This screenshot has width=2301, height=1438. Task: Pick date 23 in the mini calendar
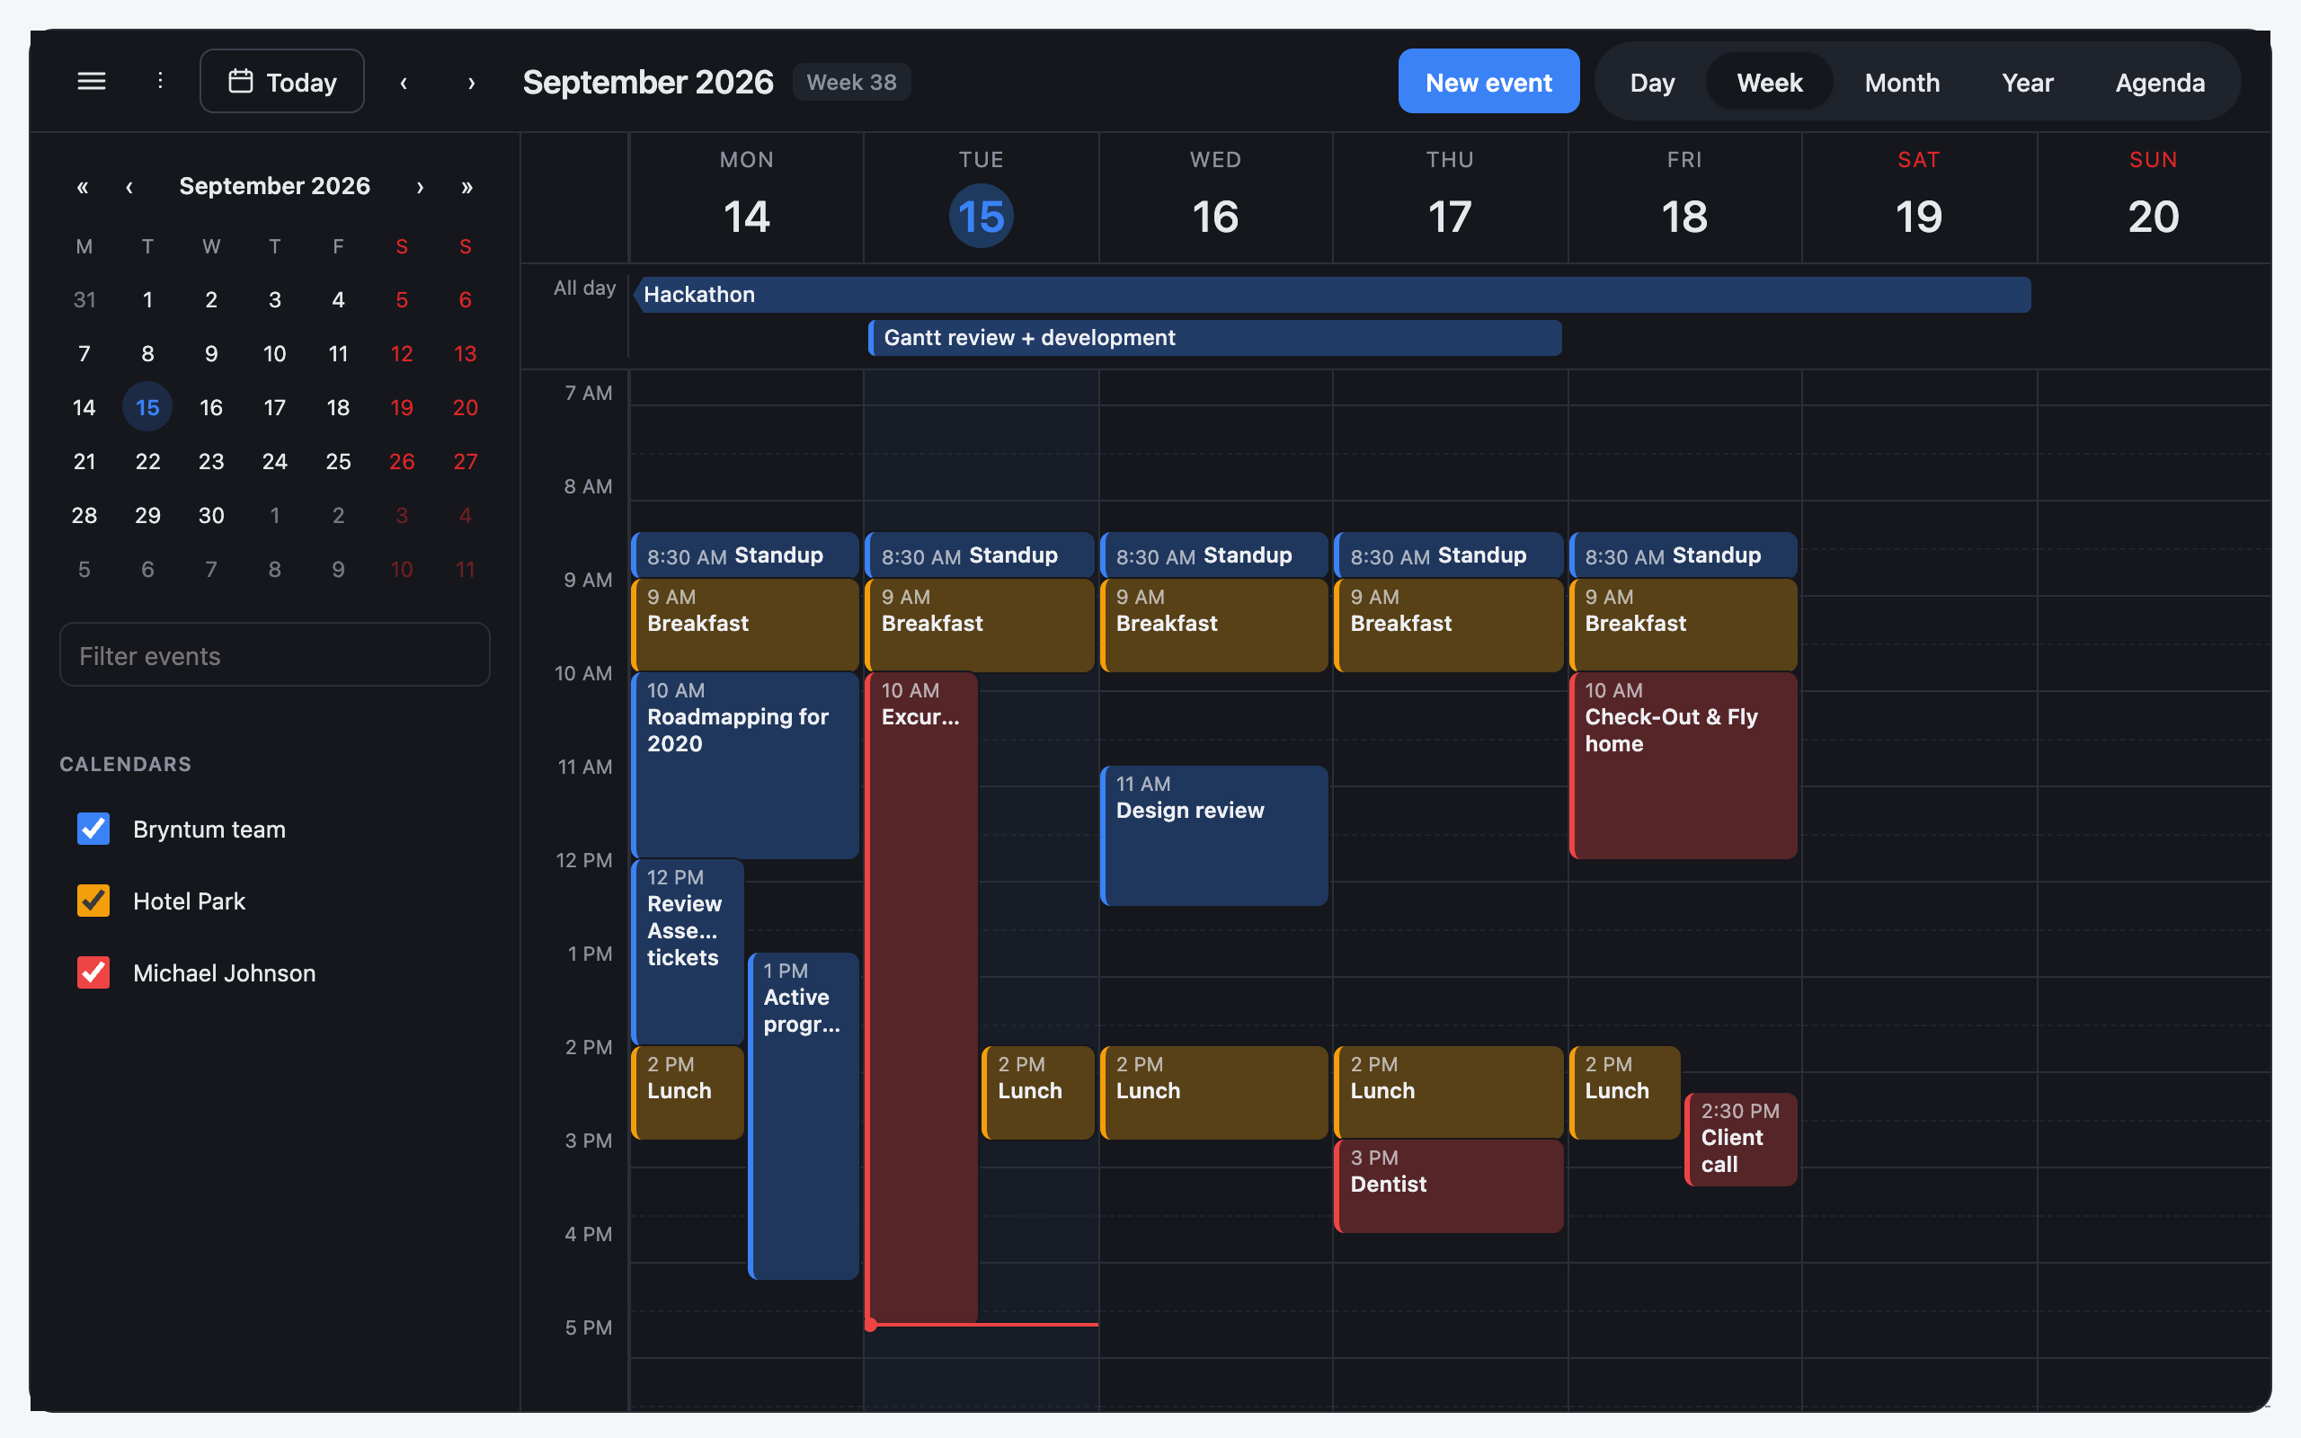pyautogui.click(x=211, y=461)
